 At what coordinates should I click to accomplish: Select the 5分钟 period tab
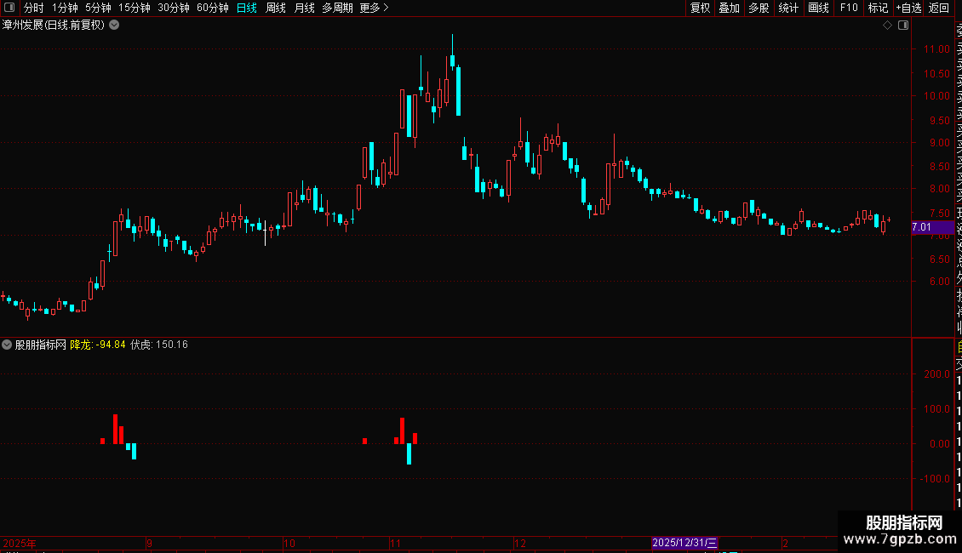[x=98, y=8]
